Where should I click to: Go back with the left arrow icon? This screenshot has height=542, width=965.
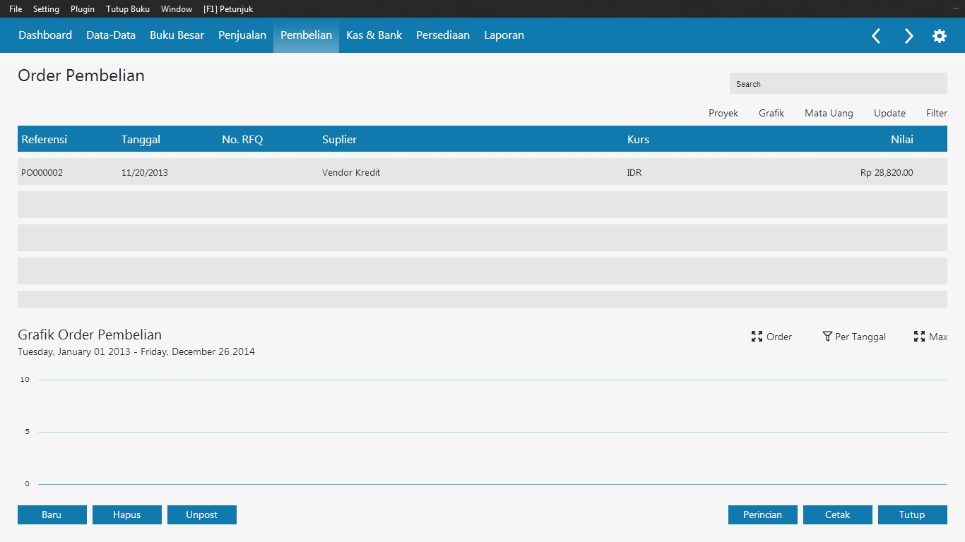click(x=876, y=36)
